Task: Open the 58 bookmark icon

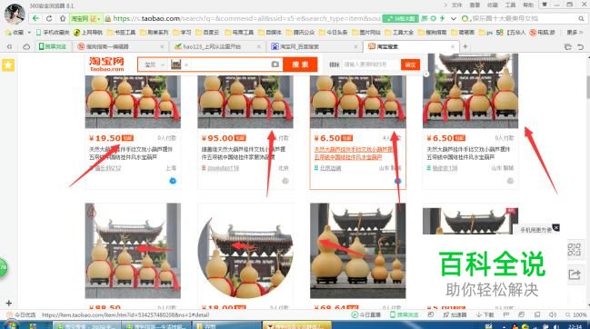Action: pos(500,33)
